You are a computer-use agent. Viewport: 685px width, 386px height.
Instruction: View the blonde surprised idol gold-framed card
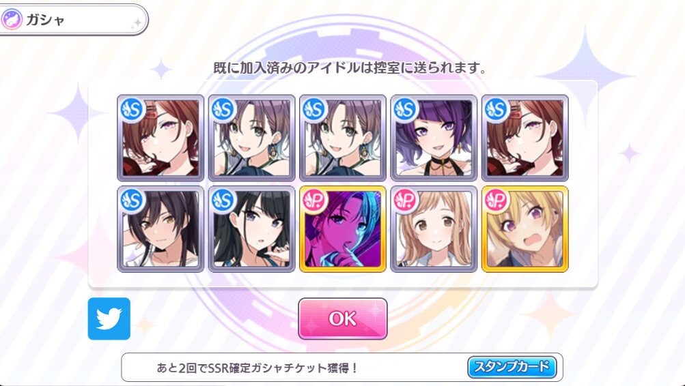click(525, 229)
